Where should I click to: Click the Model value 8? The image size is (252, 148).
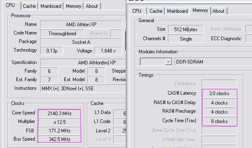coord(96,71)
